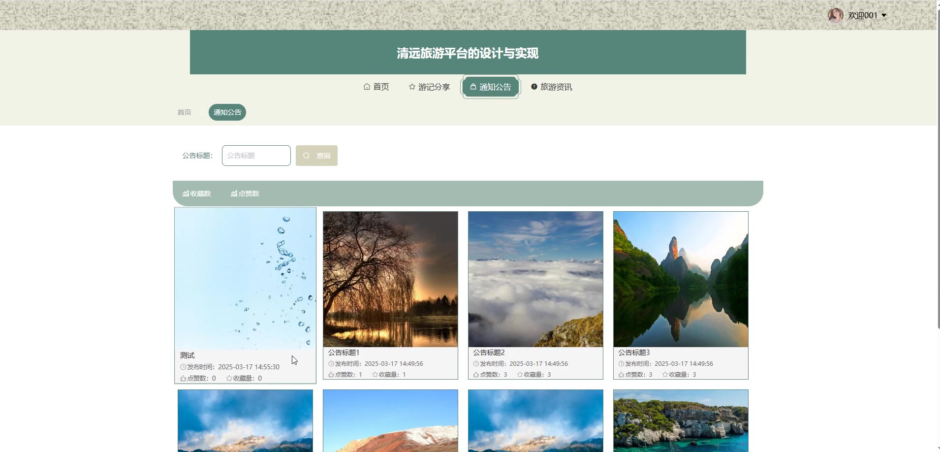Open the 公告标题1 willow tree thumbnail
This screenshot has height=452, width=940.
[x=390, y=279]
